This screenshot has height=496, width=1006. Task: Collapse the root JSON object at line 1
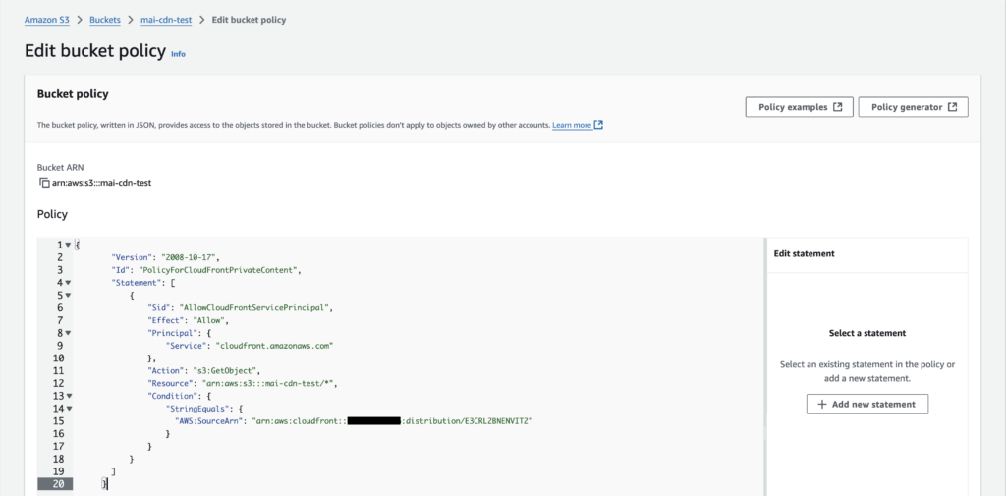click(68, 245)
